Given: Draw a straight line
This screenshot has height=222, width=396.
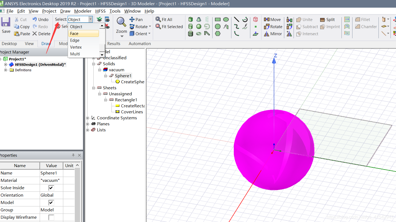Looking at the screenshot, I should click(237, 19).
